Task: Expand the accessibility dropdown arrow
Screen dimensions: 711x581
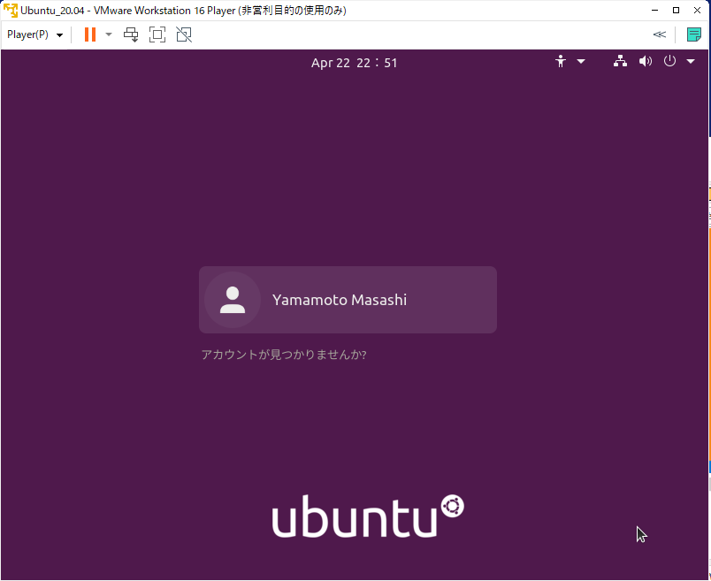Action: [581, 61]
